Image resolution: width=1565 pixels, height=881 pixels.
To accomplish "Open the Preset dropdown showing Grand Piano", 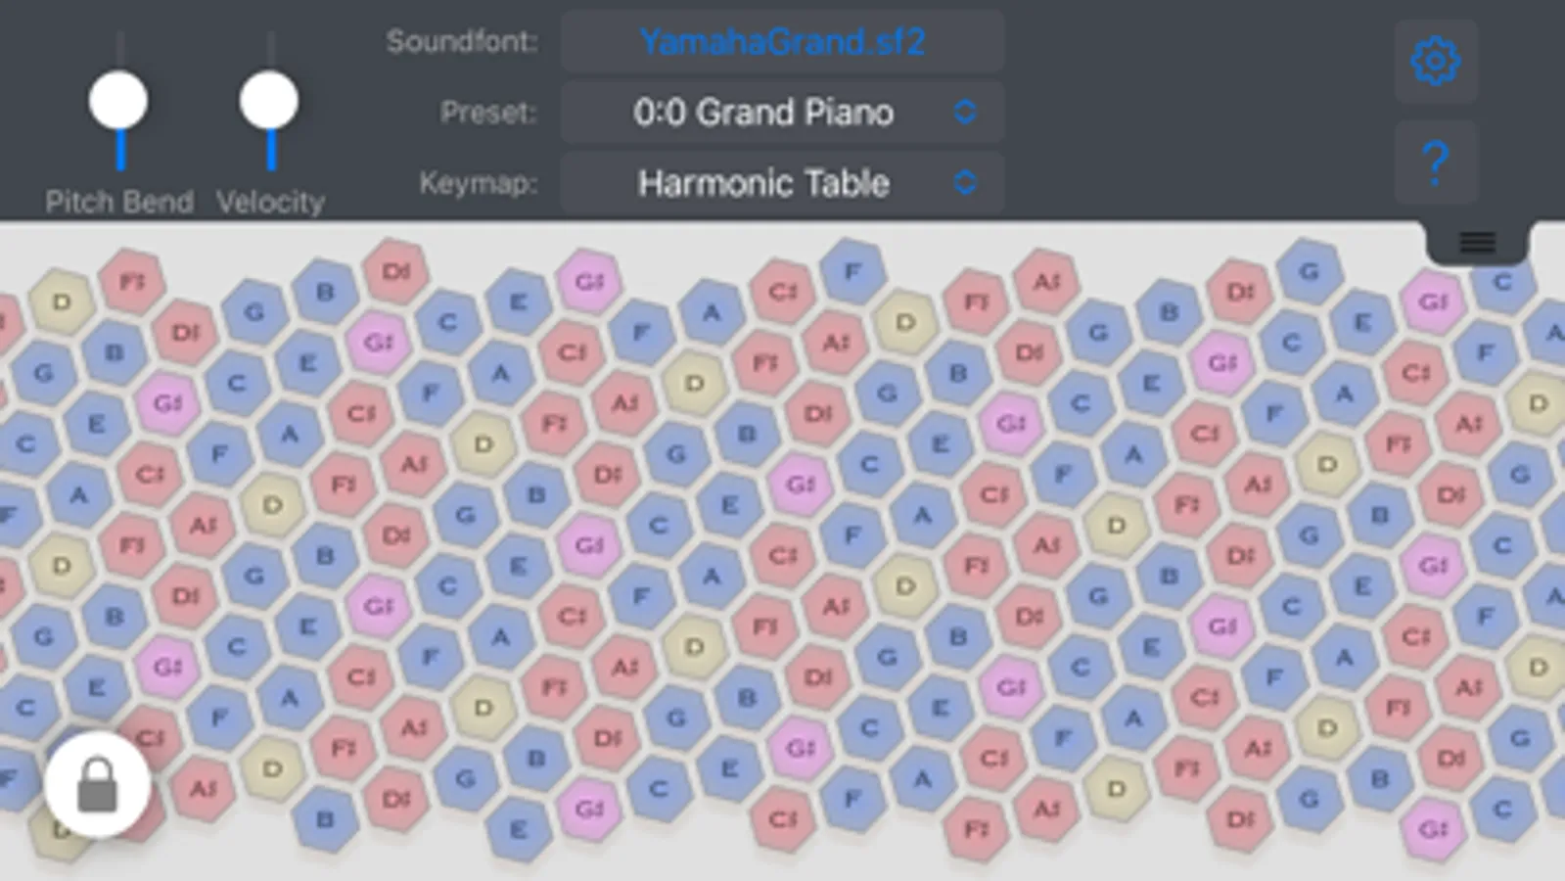I will coord(782,113).
